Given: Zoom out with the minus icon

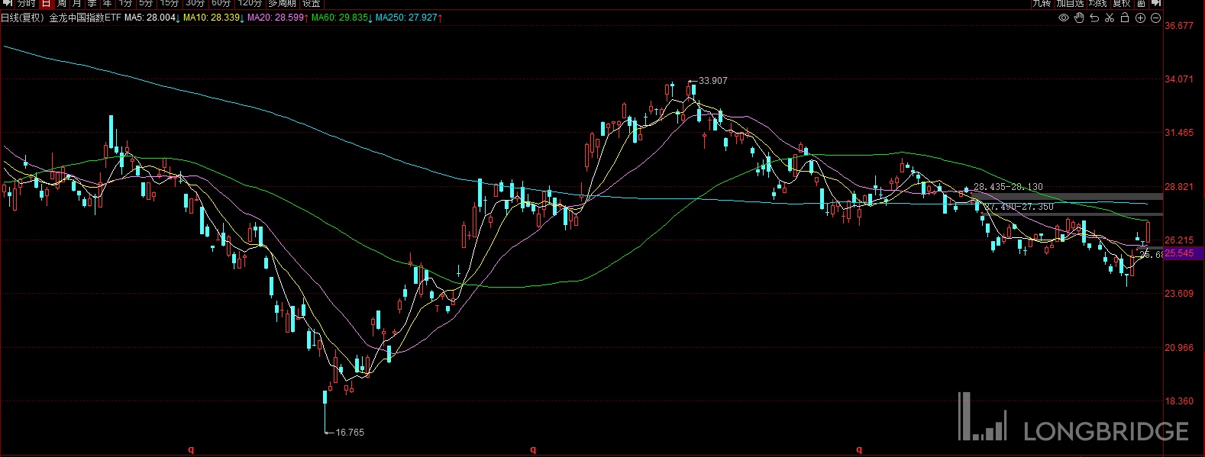Looking at the screenshot, I should tap(1155, 18).
